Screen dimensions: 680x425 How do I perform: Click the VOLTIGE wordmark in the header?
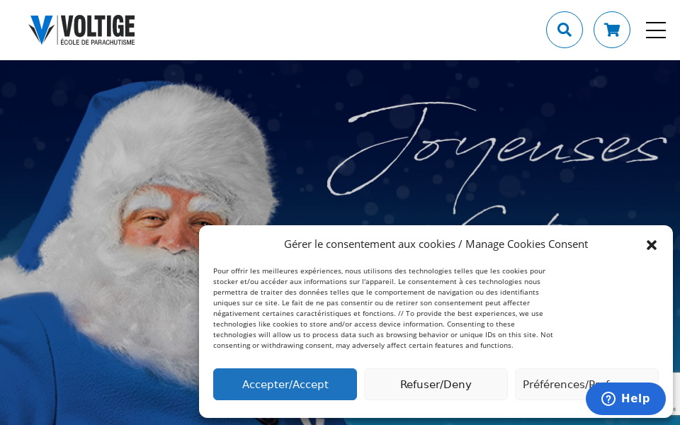click(98, 25)
